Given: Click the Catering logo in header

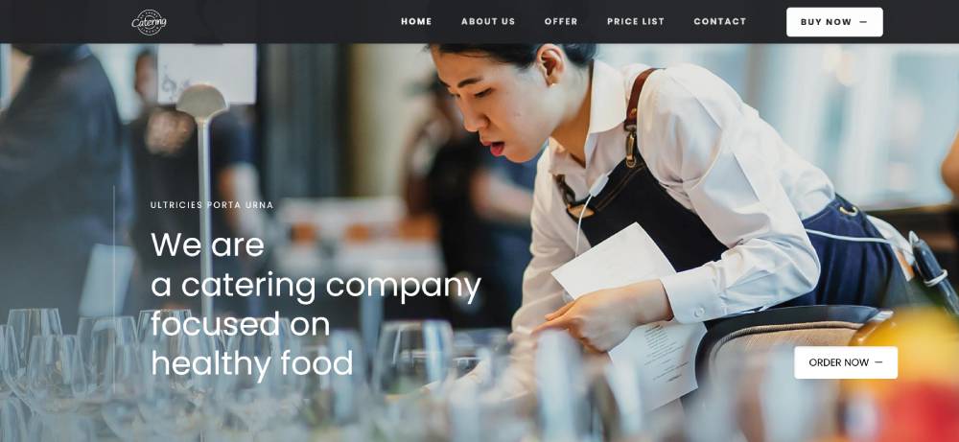Looking at the screenshot, I should click(x=149, y=22).
